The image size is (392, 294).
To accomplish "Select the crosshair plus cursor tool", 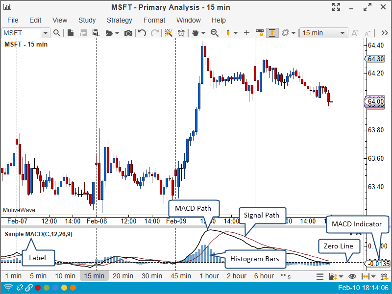I will point(246,33).
